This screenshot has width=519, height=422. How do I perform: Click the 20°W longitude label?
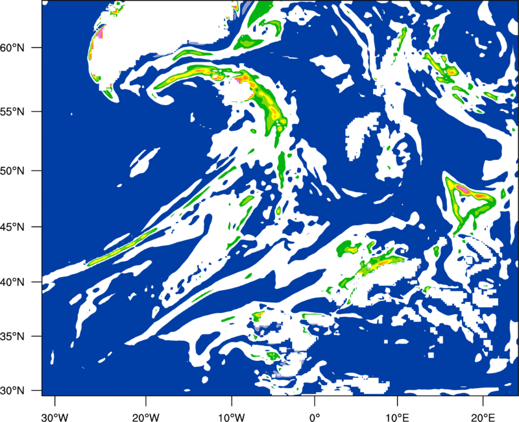coord(146,417)
